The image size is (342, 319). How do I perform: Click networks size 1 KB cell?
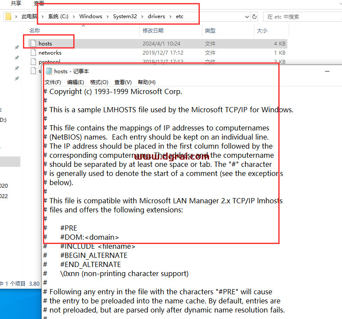point(280,53)
